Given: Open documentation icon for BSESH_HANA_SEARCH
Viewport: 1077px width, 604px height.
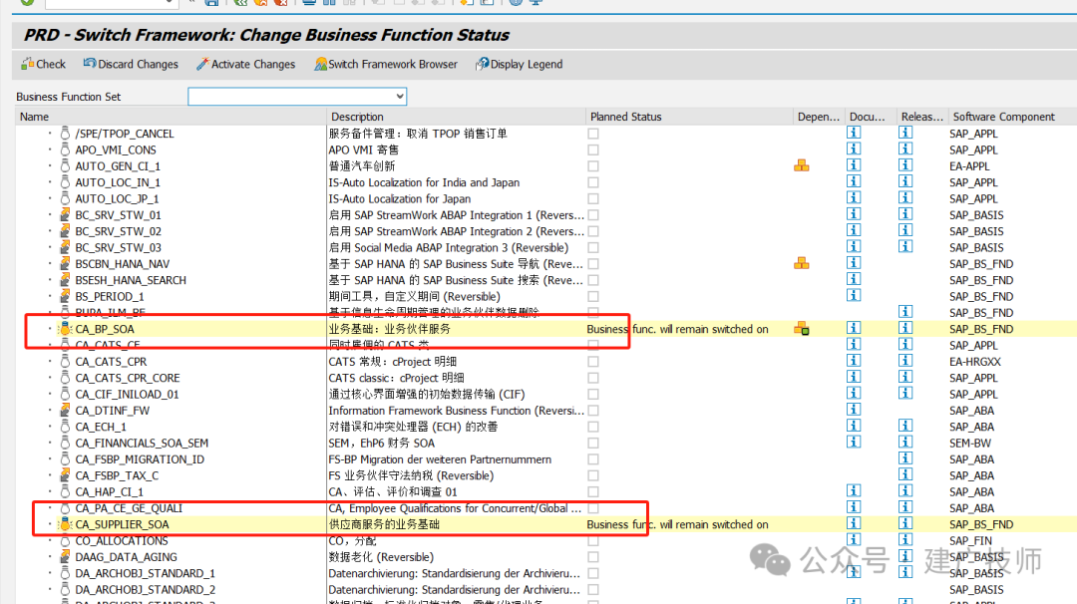Looking at the screenshot, I should (853, 279).
